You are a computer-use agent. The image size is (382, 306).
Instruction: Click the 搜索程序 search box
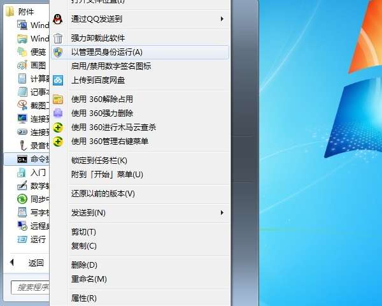click(30, 288)
